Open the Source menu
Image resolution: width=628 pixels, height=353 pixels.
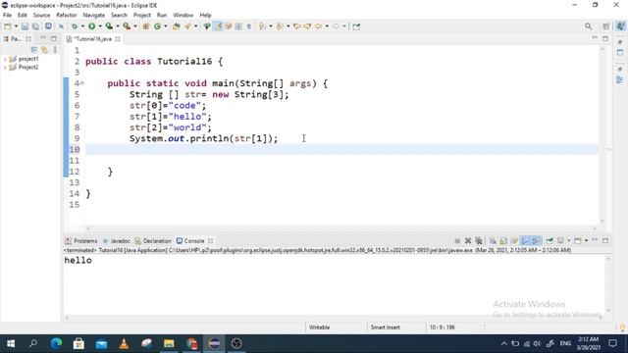[x=41, y=15]
